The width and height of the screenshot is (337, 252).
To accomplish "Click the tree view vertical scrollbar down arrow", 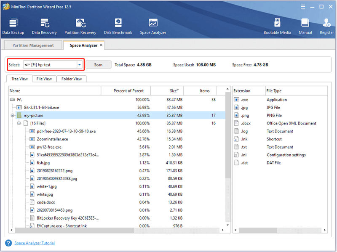I will tap(227, 225).
